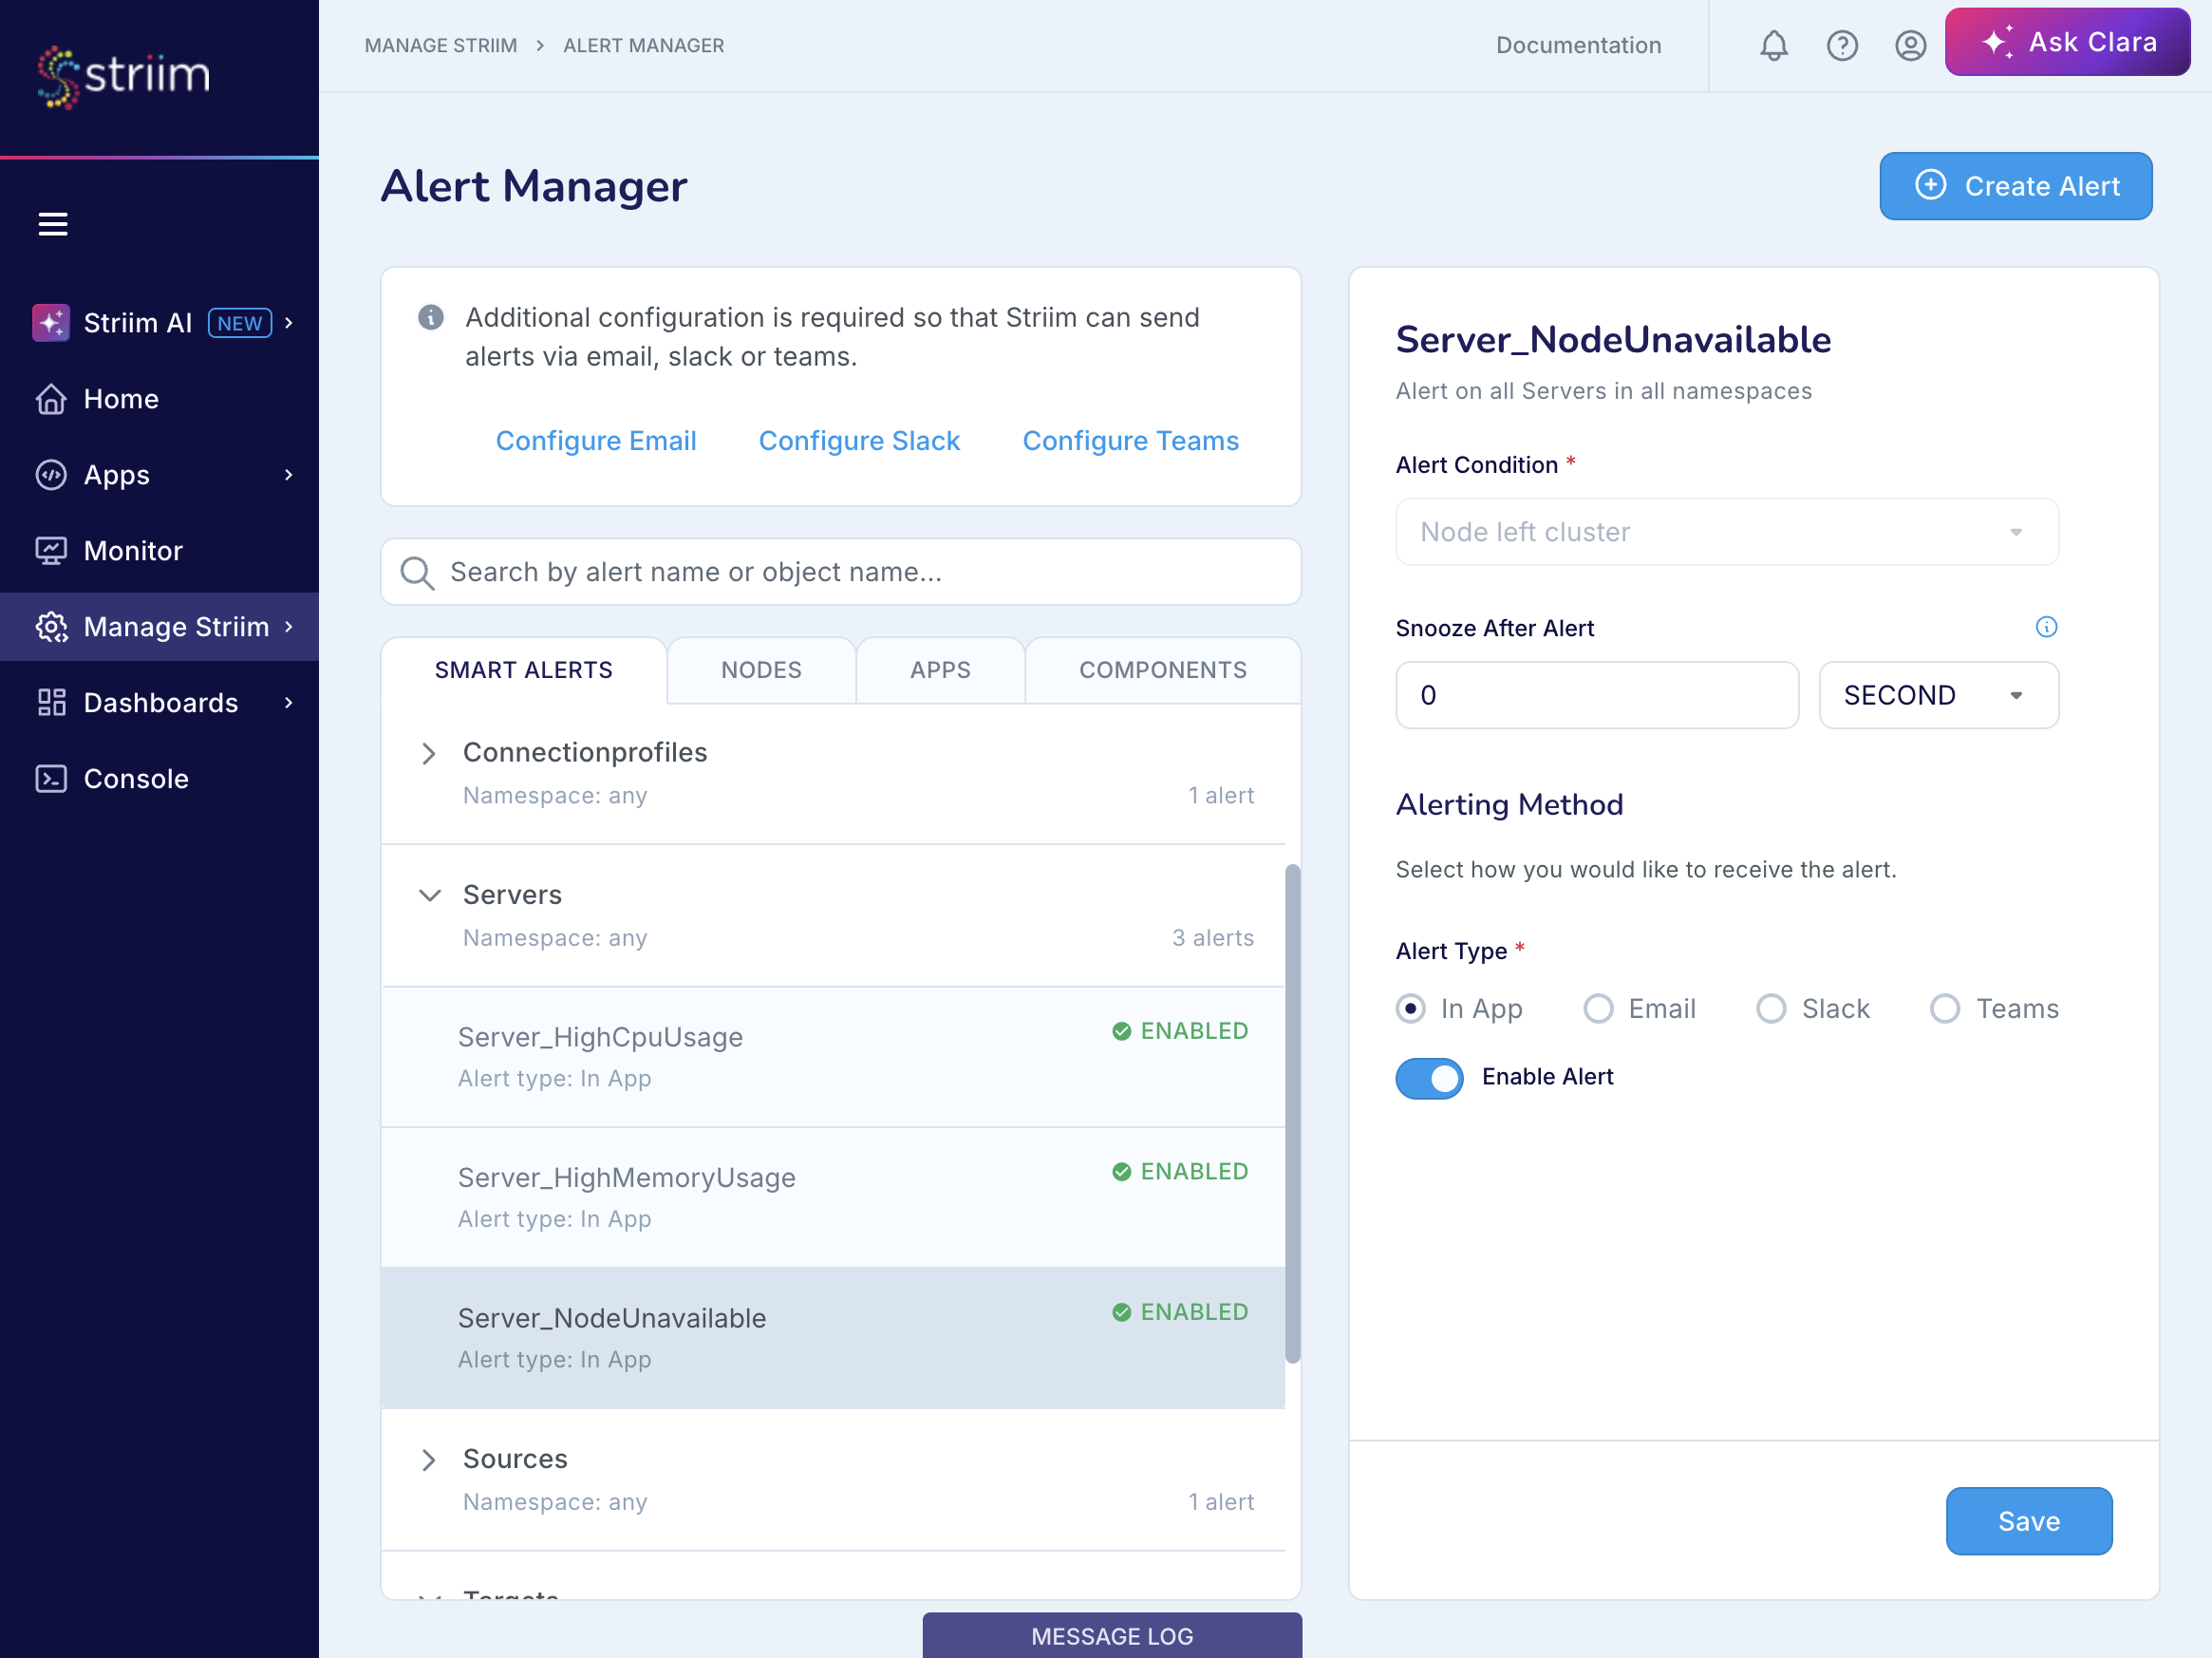Expand the Sources alert group
2212x1658 pixels.
click(x=429, y=1460)
